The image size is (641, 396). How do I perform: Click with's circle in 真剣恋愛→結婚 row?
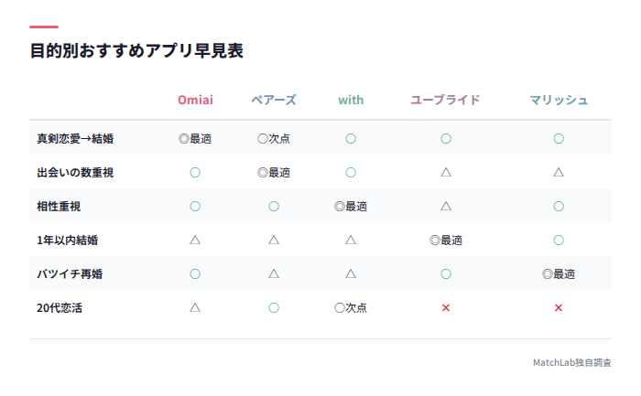(x=351, y=139)
